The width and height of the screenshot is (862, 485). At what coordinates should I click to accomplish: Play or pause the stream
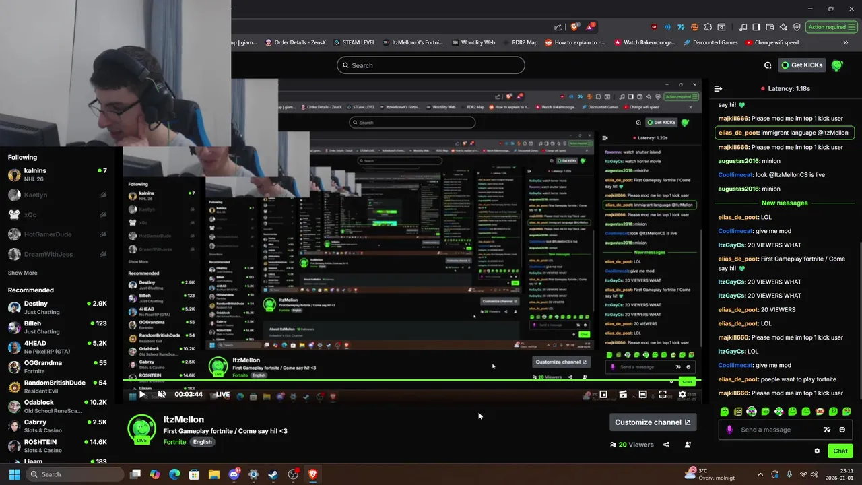pyautogui.click(x=143, y=395)
